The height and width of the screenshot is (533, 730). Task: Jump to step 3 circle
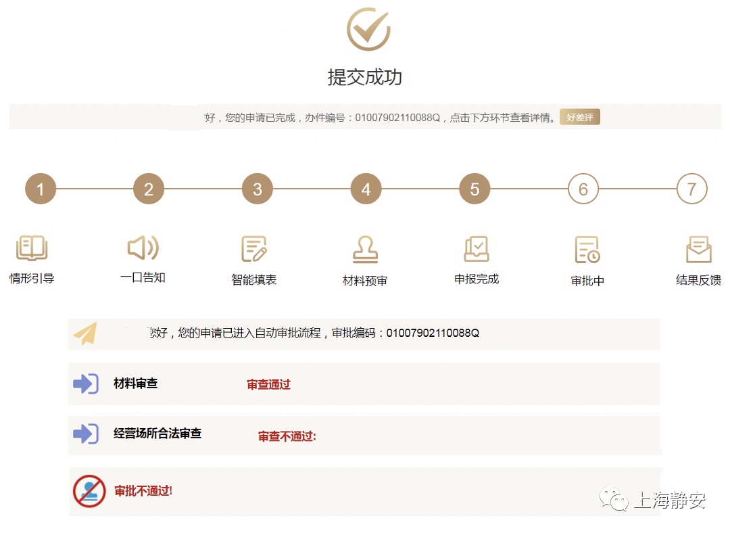pos(258,189)
